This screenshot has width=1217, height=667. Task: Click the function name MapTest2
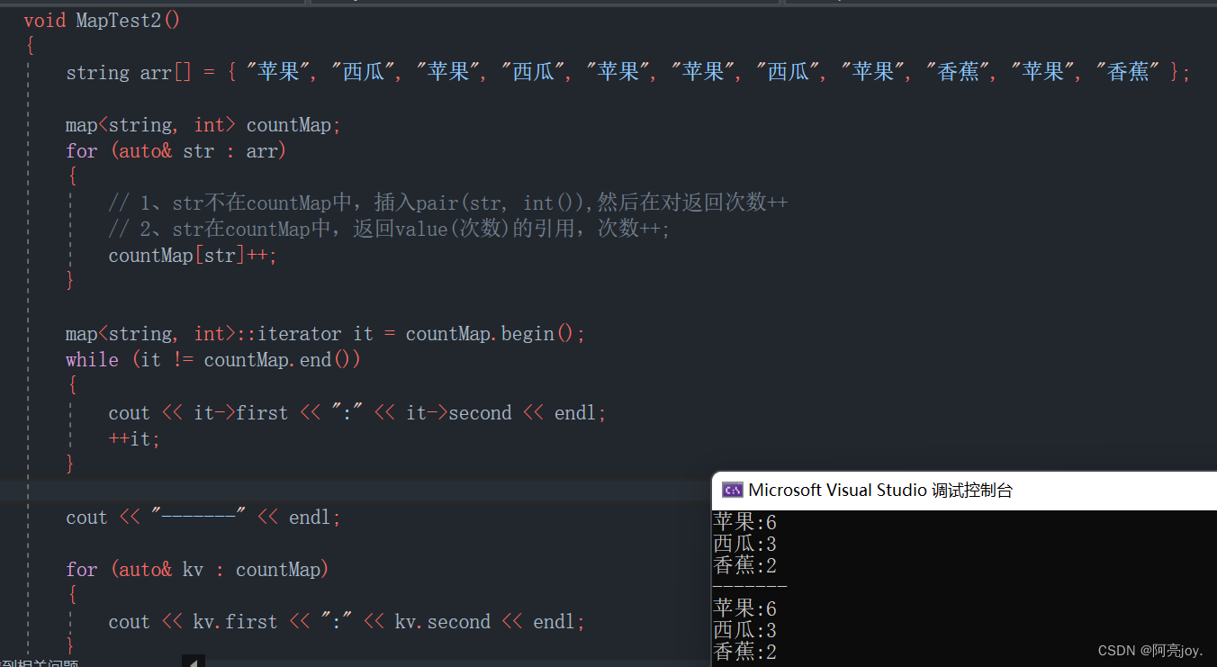(x=118, y=21)
